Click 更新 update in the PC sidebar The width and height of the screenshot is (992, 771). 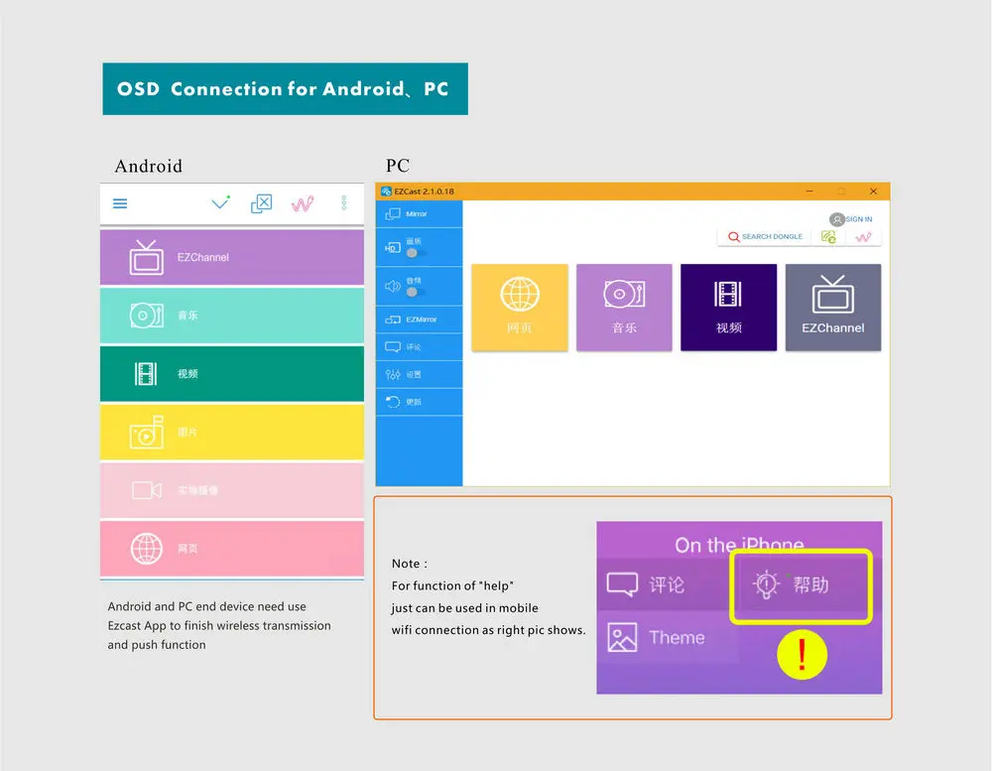(419, 402)
